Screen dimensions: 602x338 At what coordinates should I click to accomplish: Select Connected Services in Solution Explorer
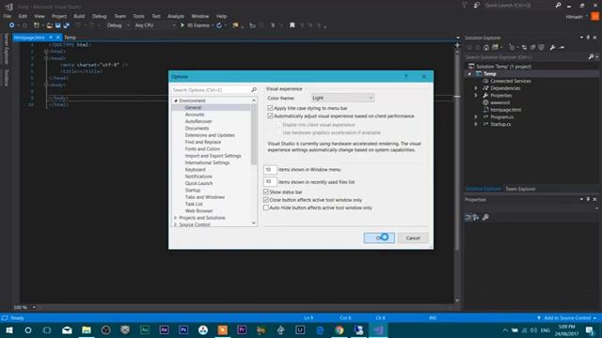coord(510,81)
